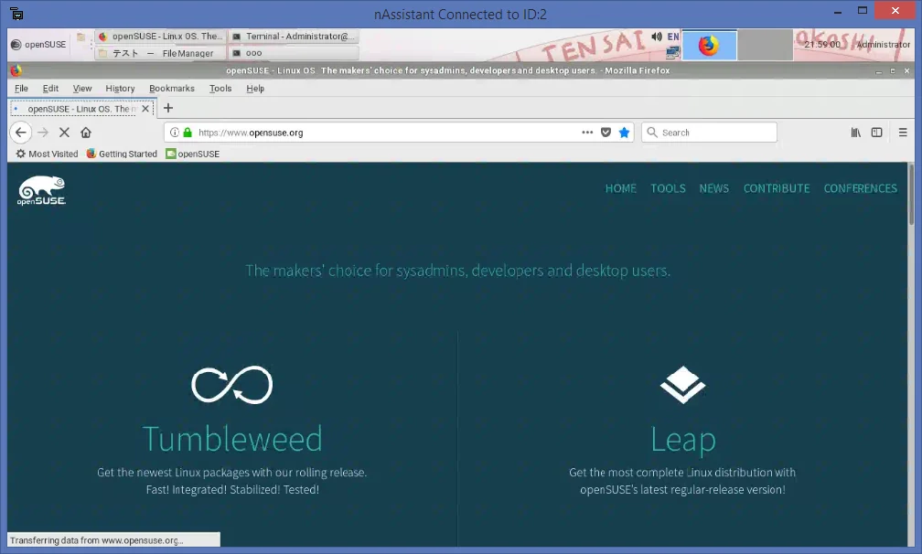
Task: Stop loading the page with the X button
Action: (x=64, y=133)
